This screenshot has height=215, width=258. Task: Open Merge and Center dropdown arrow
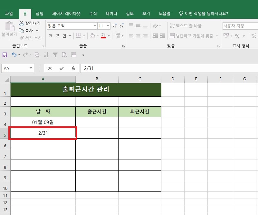pyautogui.click(x=217, y=36)
